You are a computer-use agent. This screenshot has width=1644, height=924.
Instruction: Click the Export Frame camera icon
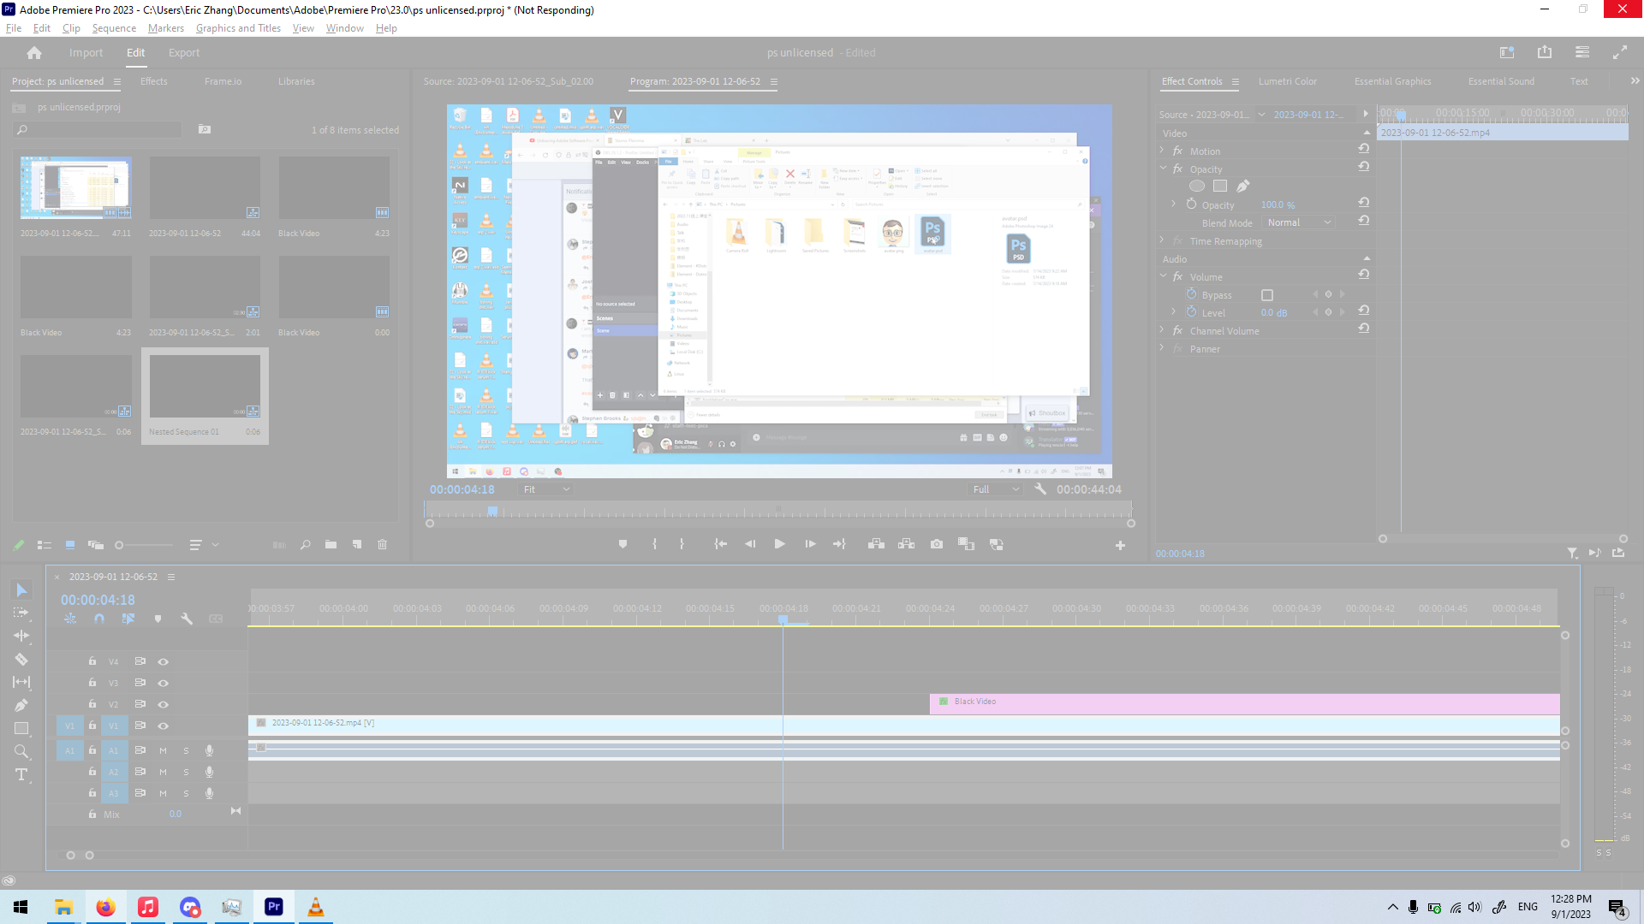937,544
